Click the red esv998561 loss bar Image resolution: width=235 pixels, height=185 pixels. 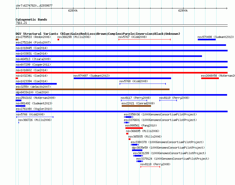[134, 128]
